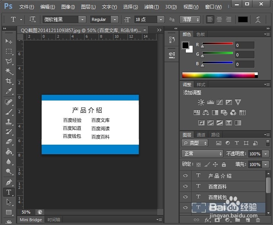Open the warp text dialog
Screen dimensions: 273x225
pos(258,19)
